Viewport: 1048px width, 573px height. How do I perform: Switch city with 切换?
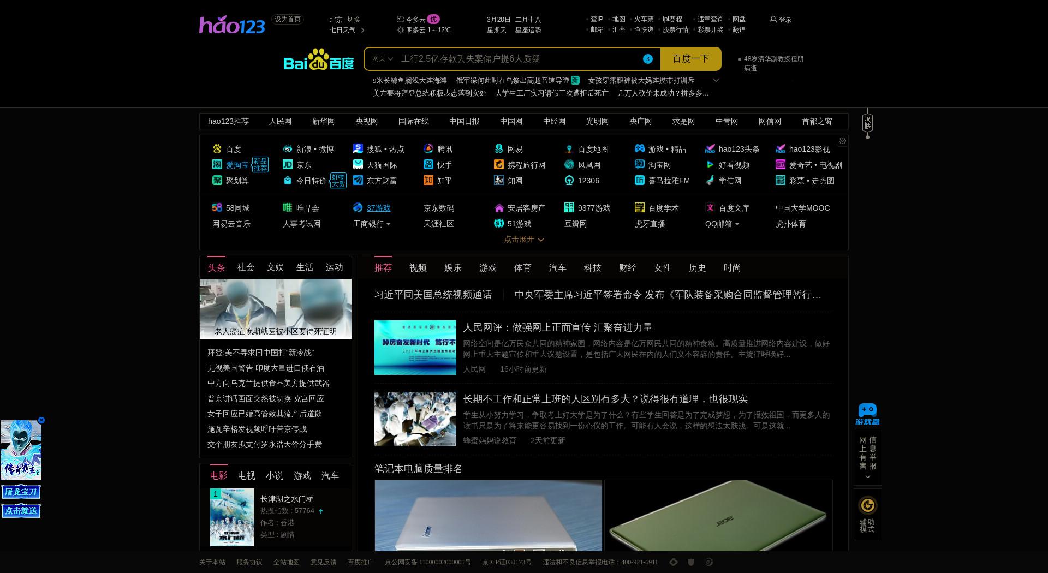353,19
